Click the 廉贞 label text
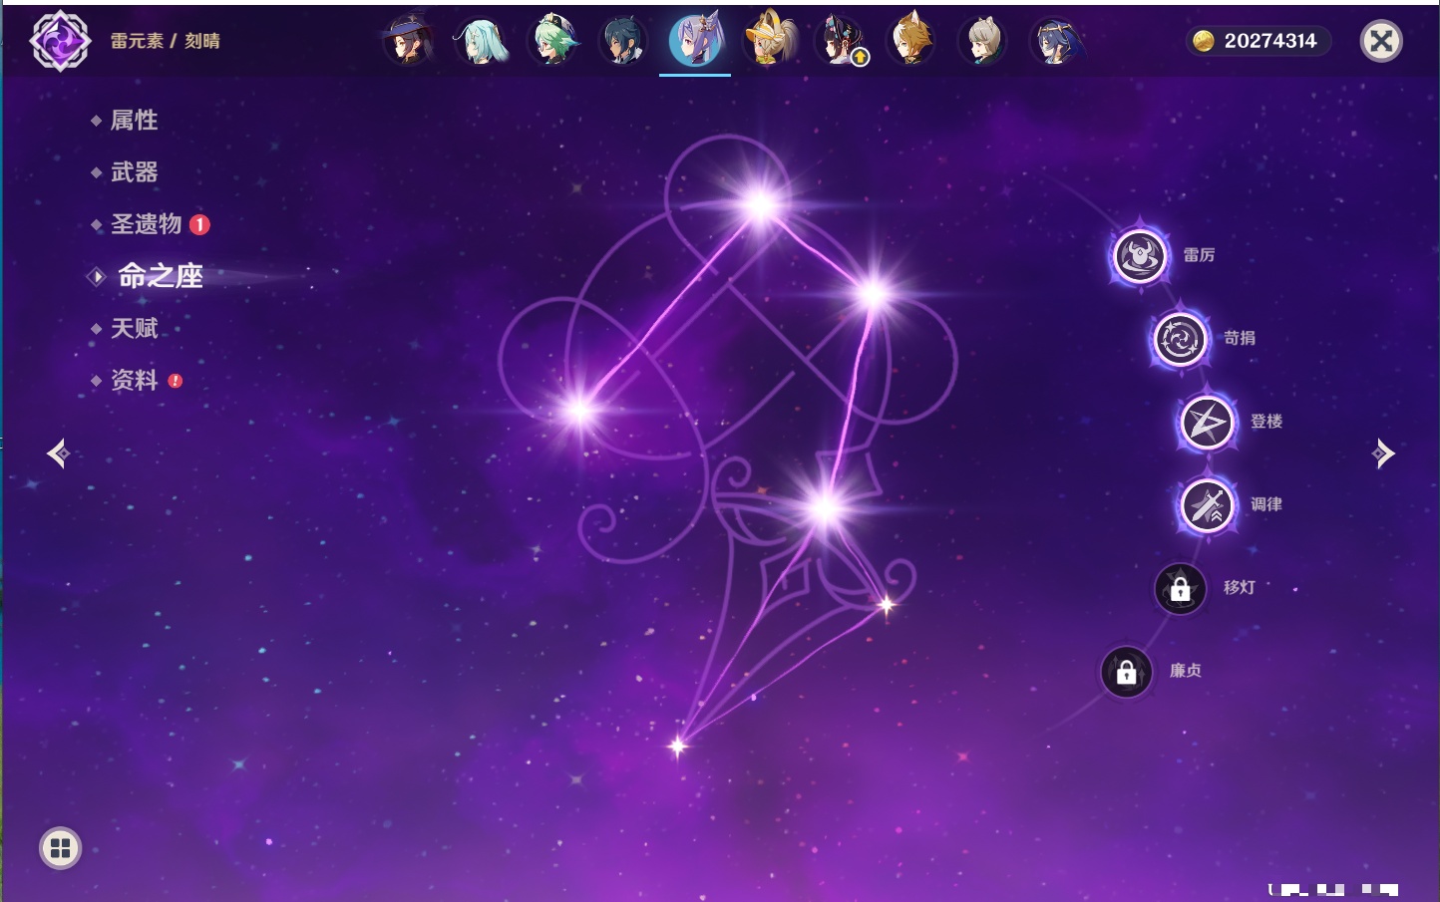Viewport: 1440px width, 902px height. (x=1186, y=672)
